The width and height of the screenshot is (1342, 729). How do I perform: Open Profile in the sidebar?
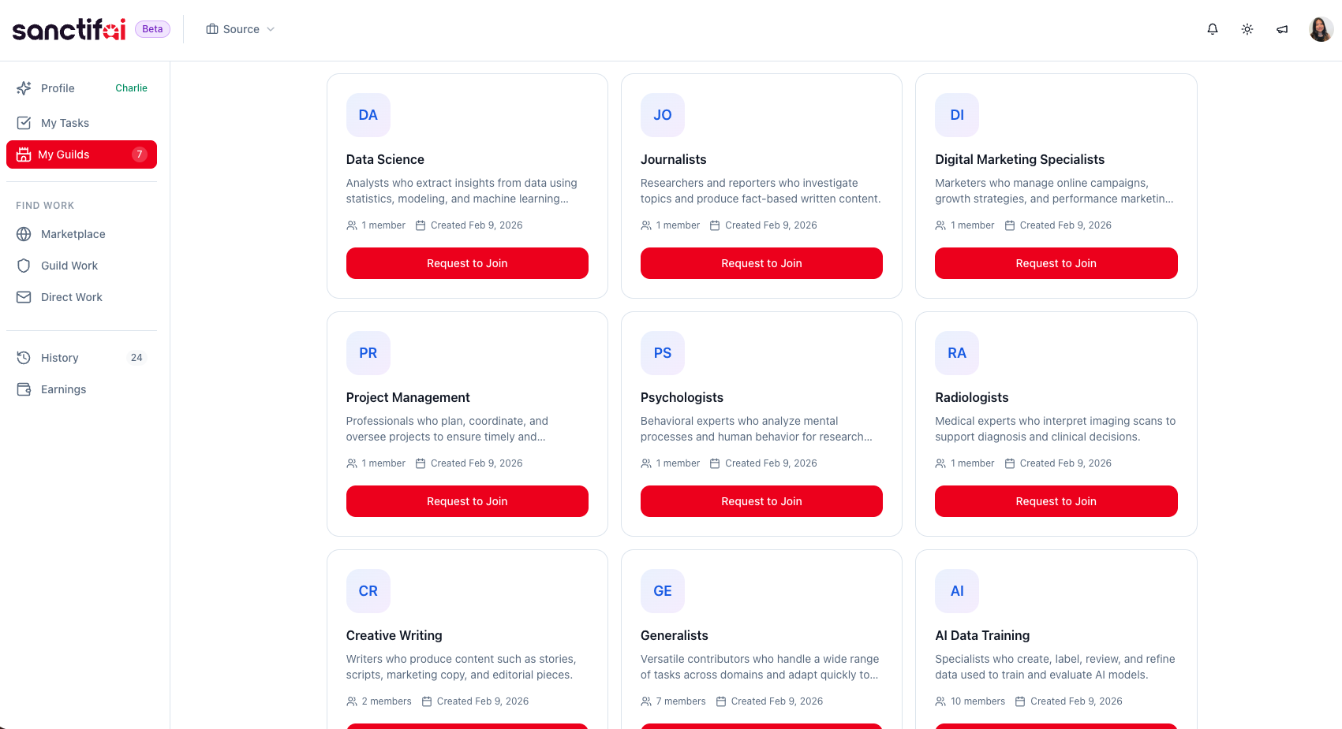coord(58,88)
